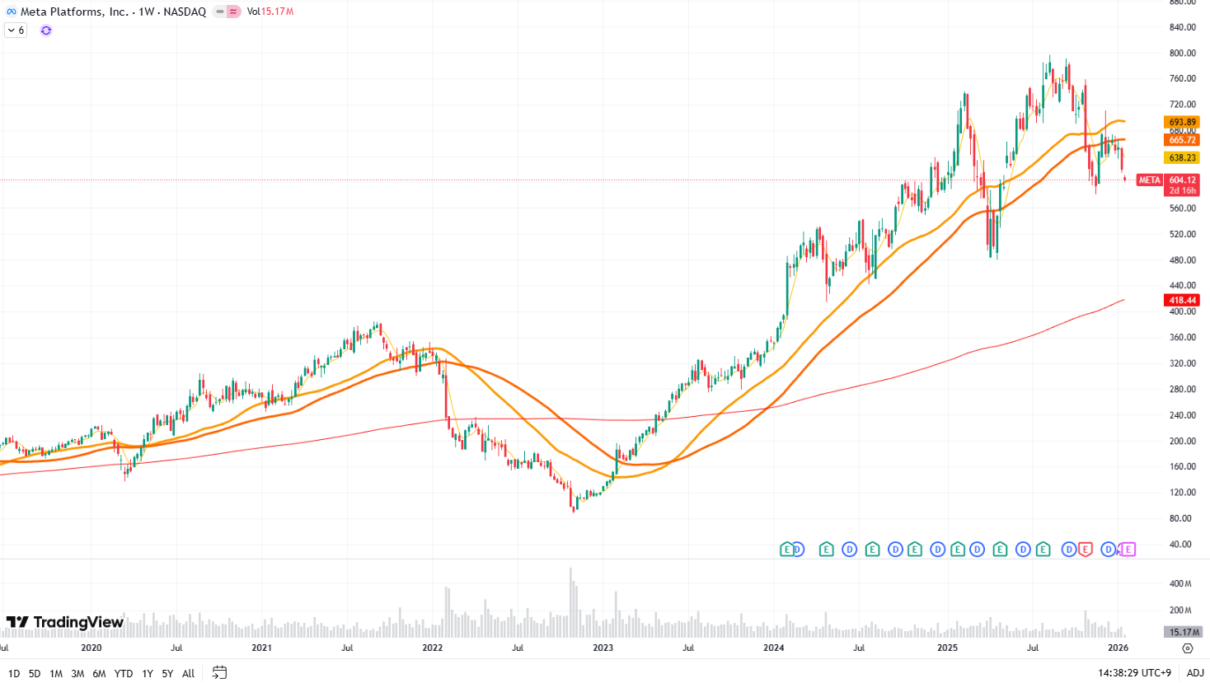Click the TradingView logo
1210x683 pixels.
(x=65, y=622)
